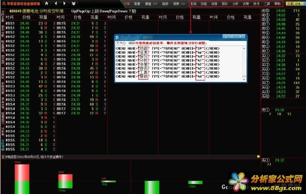
Task: Go forward with the right arrow icon
Action: point(64,3)
